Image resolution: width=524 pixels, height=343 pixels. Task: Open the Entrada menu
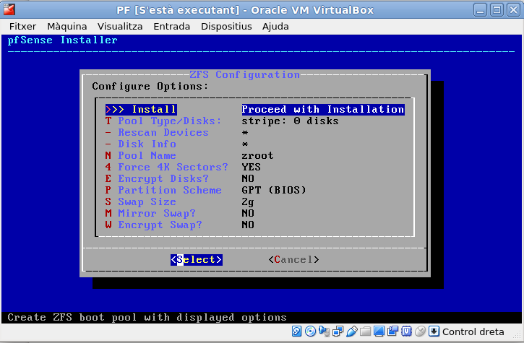171,27
